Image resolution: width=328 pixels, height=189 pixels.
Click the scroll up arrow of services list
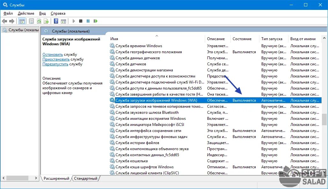[x=324, y=38]
